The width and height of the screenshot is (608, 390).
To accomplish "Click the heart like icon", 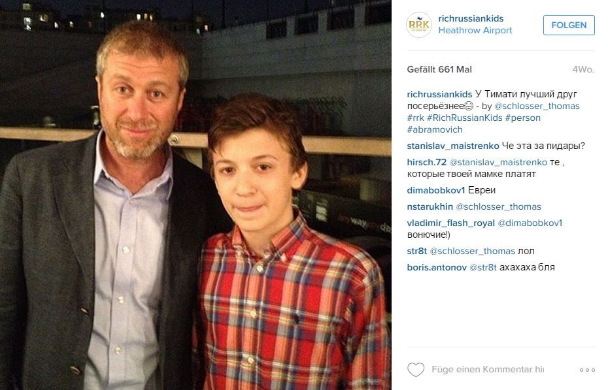I will [x=416, y=370].
